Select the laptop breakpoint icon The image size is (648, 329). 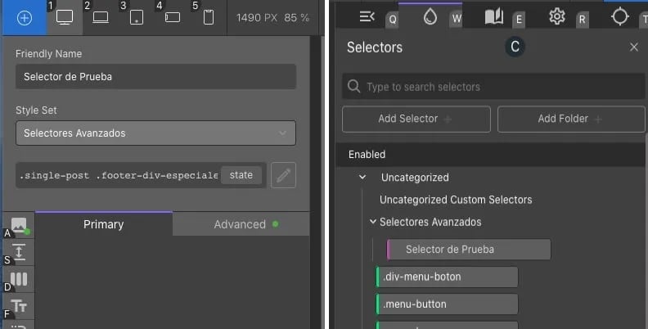click(101, 17)
